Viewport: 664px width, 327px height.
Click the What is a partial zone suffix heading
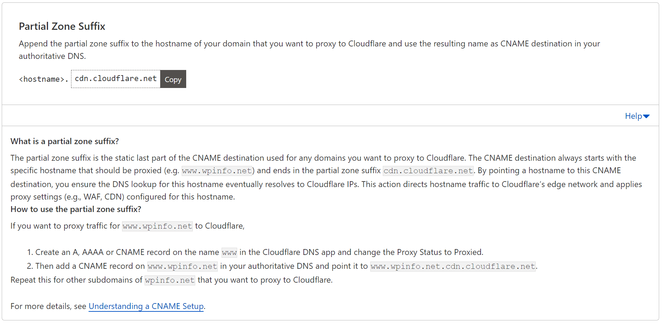64,141
